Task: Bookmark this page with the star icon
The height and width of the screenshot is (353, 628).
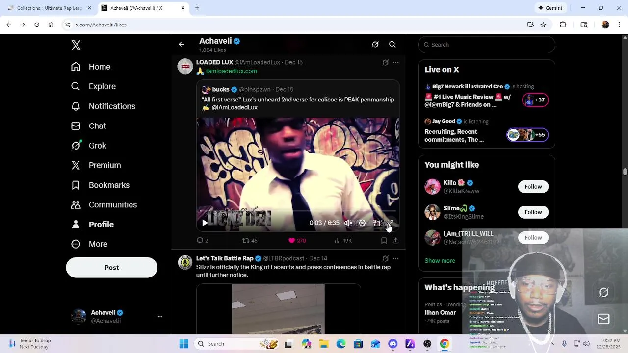Action: click(x=543, y=25)
